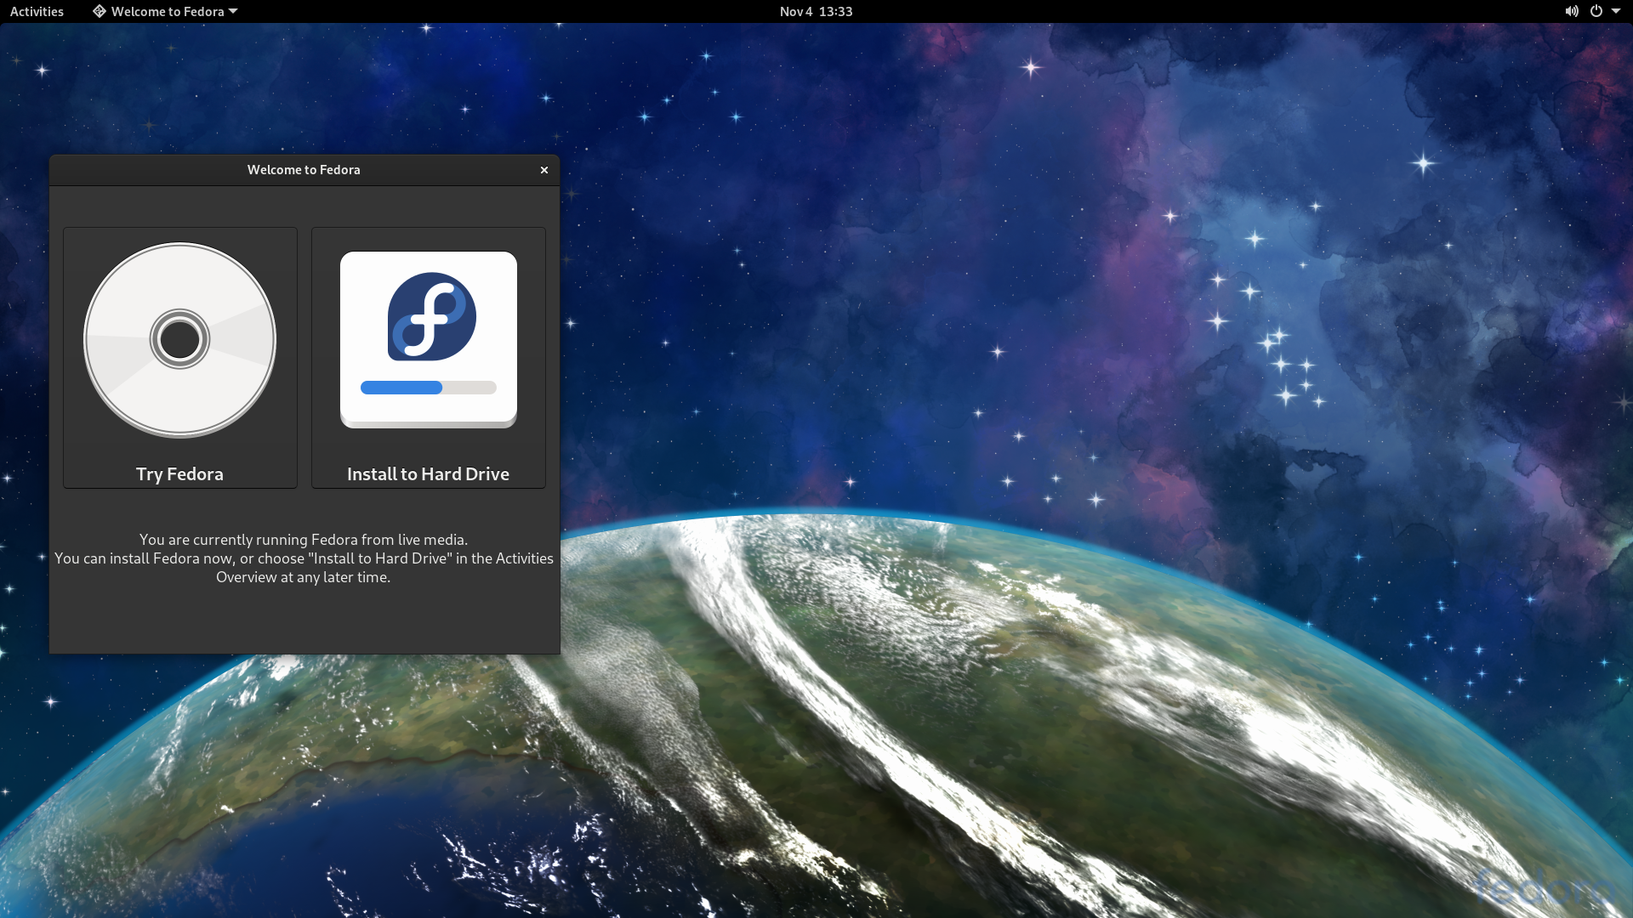Click the text "You are currently running Fedora from live media."
1633x918 pixels.
(x=304, y=540)
